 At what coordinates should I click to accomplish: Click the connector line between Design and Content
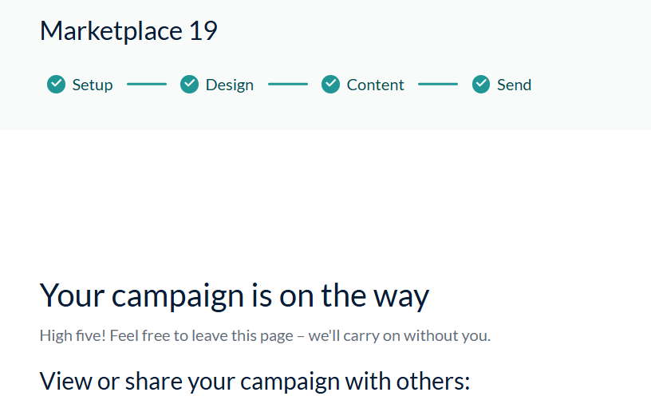(x=288, y=84)
